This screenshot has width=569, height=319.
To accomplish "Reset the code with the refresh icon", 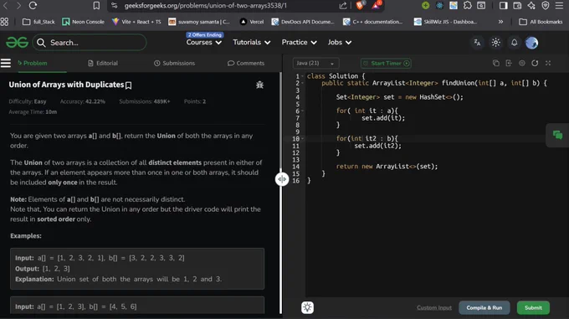I will coord(535,63).
